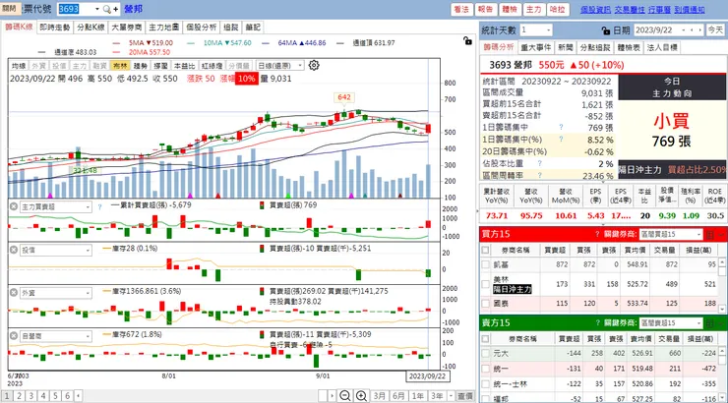Tick the checkbox for 美林 row
This screenshot has height=403, width=728.
(486, 284)
